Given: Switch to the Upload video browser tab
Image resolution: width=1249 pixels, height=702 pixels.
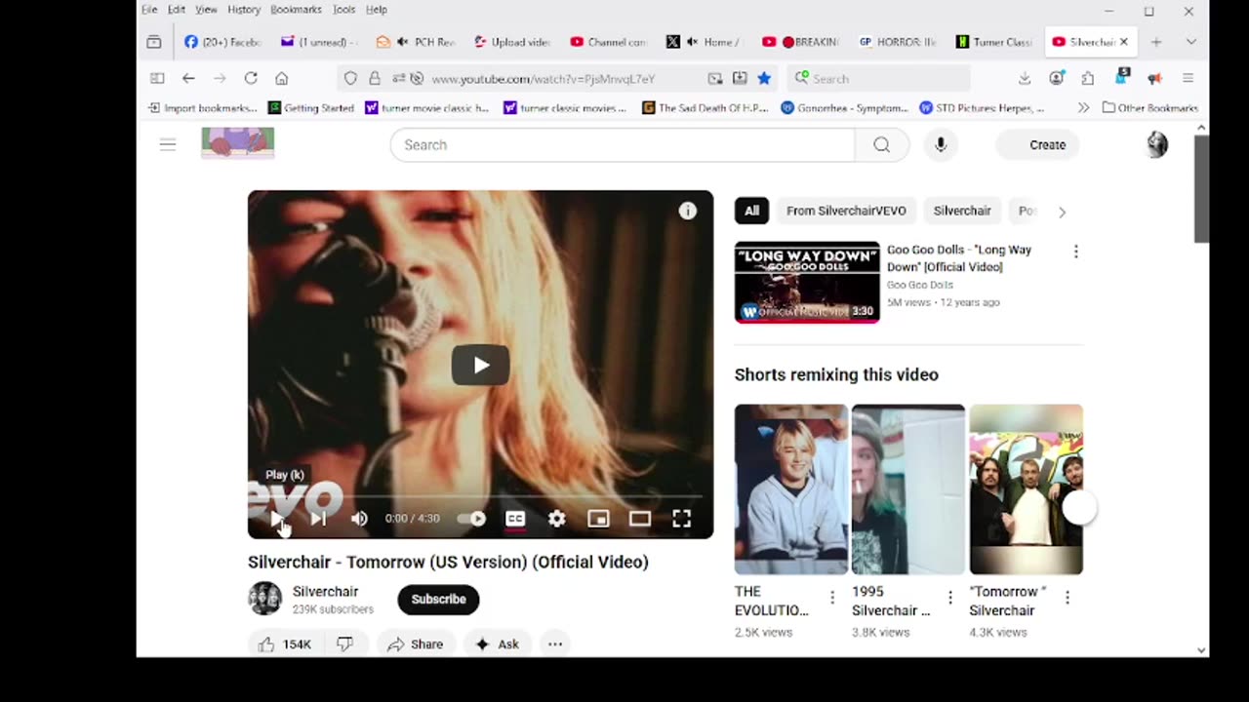Looking at the screenshot, I should [x=512, y=42].
